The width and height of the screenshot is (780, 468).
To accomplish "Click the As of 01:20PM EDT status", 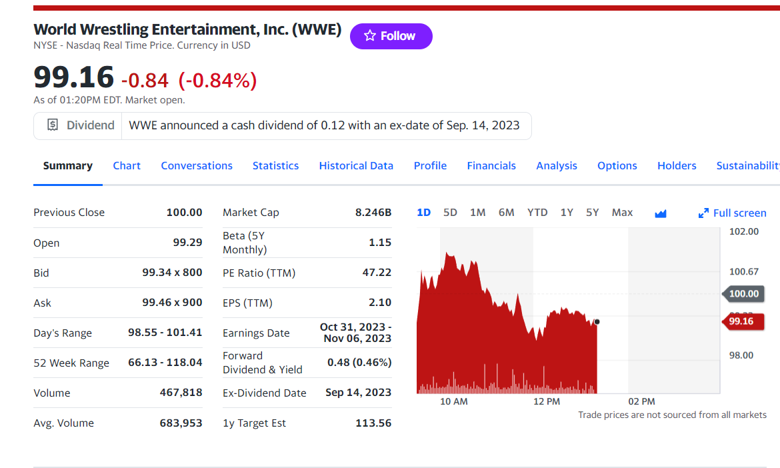I will [x=109, y=100].
